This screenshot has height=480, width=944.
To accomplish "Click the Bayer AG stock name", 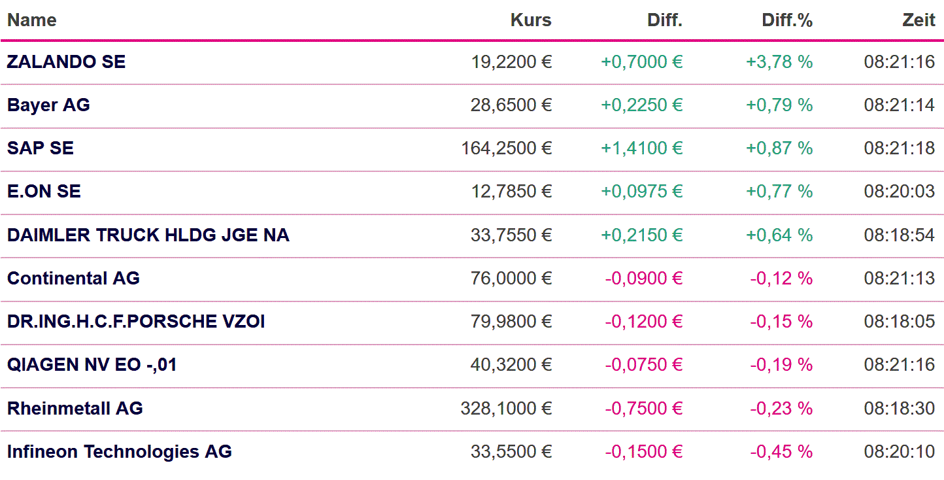I will click(x=48, y=105).
